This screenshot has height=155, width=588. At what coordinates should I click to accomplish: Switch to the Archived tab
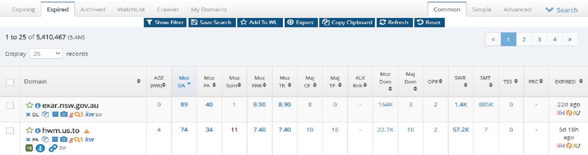click(x=93, y=9)
